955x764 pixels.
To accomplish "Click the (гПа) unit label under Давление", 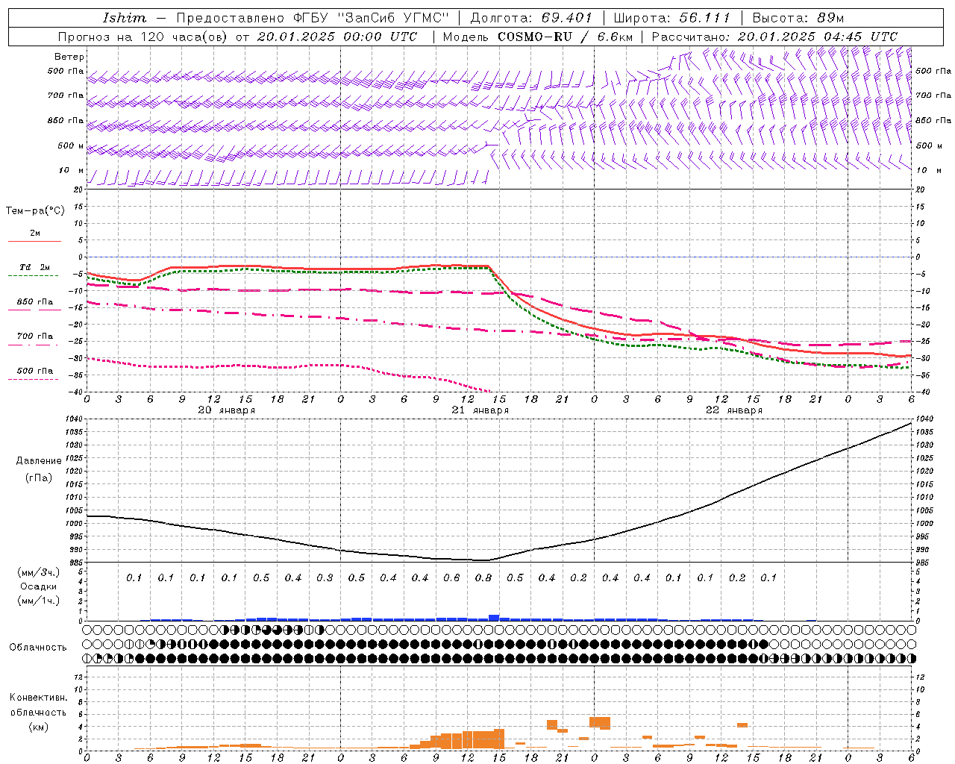I will (39, 477).
